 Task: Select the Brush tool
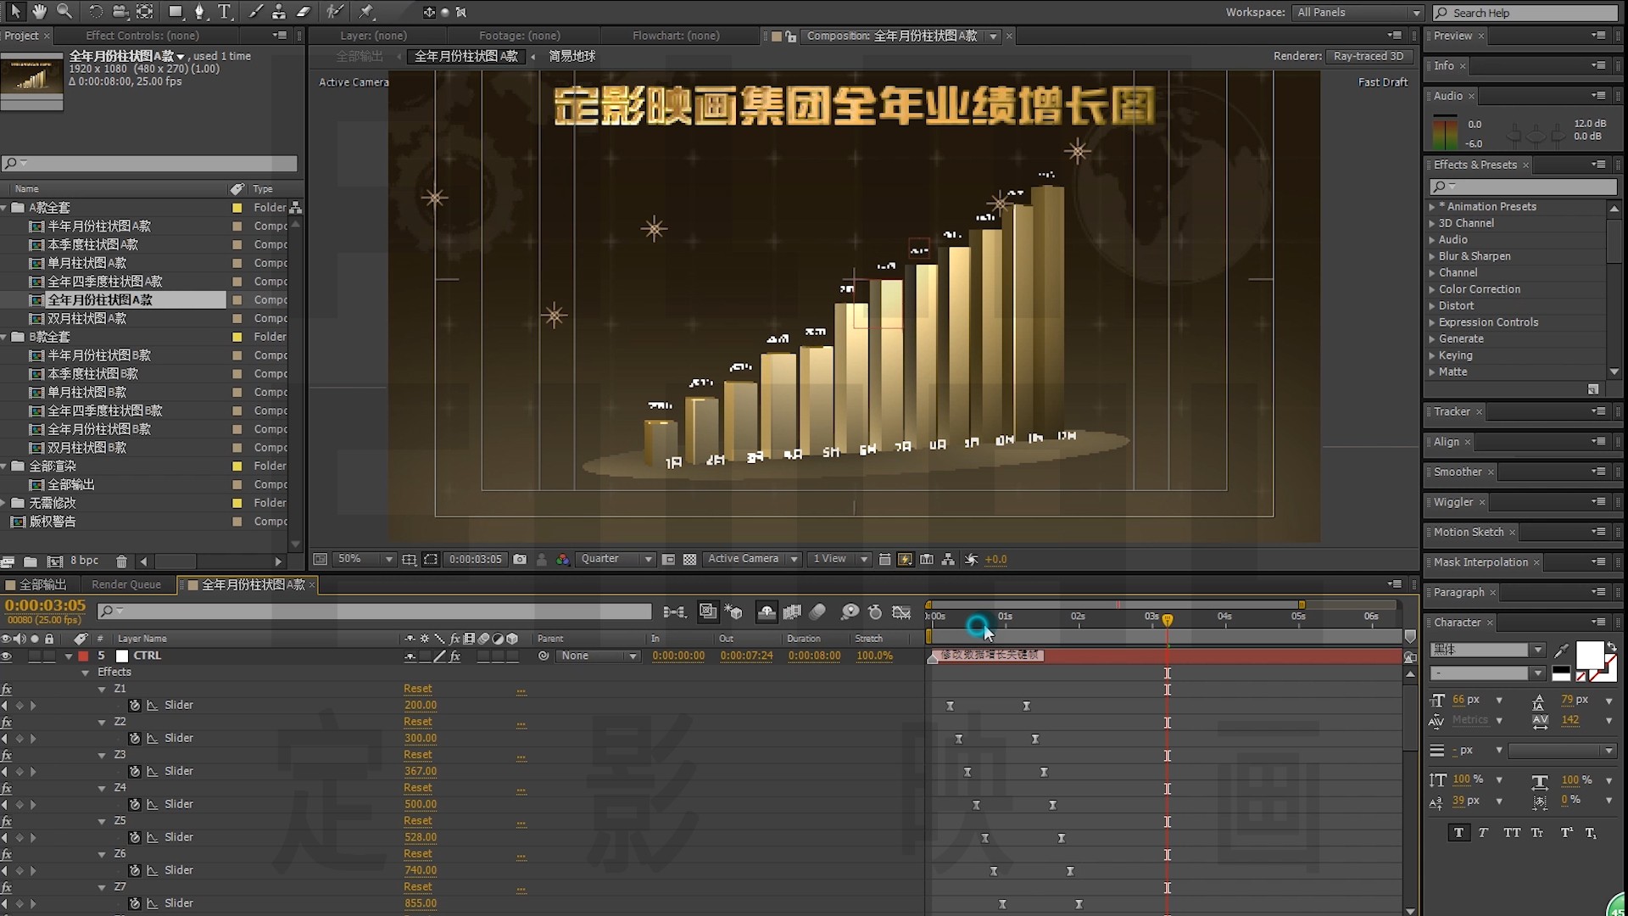255,11
